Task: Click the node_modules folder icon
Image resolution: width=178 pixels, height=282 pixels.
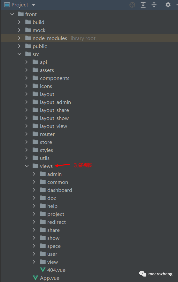Action: pyautogui.click(x=28, y=38)
